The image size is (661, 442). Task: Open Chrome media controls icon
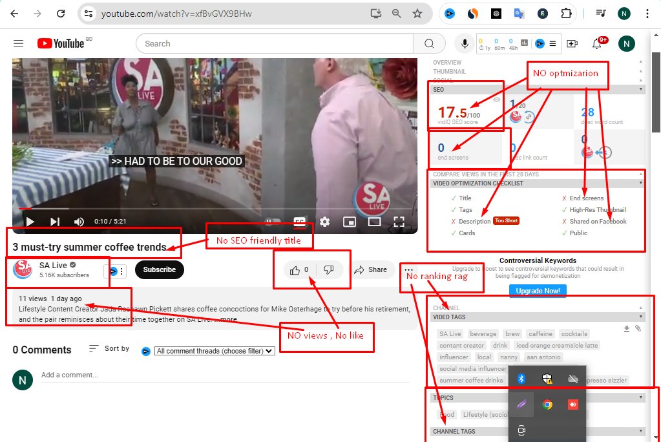click(601, 14)
